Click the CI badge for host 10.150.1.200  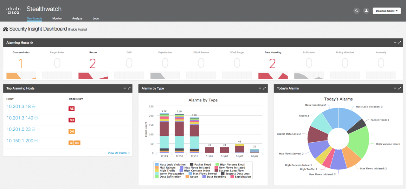(71, 143)
